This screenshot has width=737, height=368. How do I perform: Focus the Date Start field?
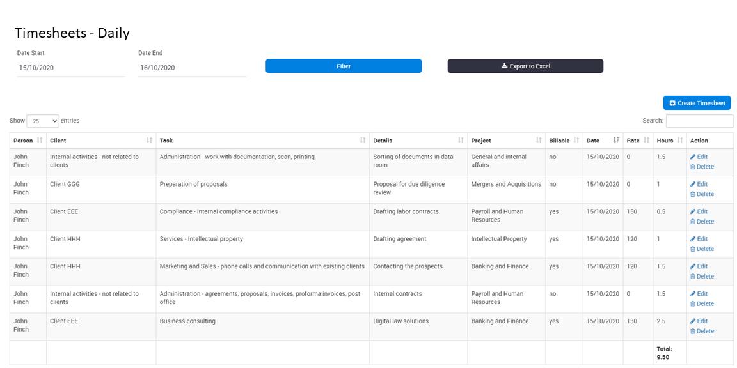[x=71, y=68]
